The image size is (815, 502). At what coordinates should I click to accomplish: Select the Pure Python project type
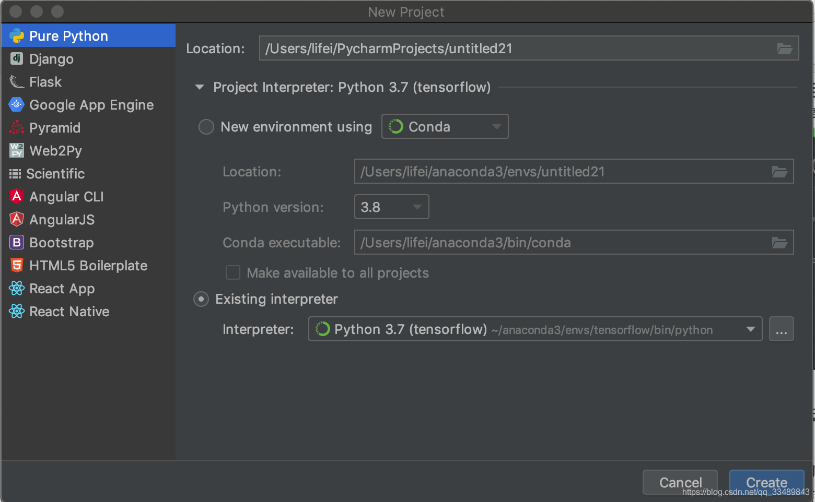(x=88, y=35)
